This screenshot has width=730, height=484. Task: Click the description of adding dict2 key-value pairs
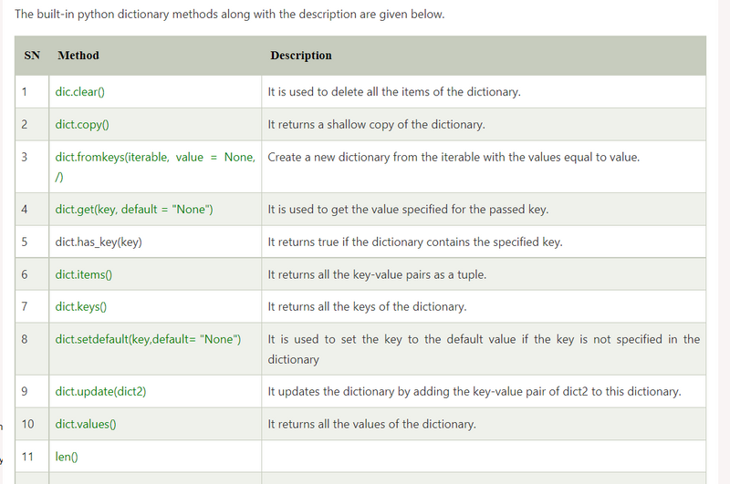click(x=474, y=391)
